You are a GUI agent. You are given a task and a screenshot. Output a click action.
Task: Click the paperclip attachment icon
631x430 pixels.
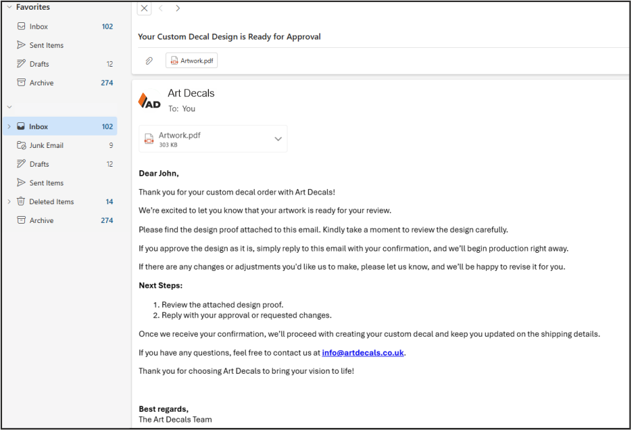tap(149, 61)
